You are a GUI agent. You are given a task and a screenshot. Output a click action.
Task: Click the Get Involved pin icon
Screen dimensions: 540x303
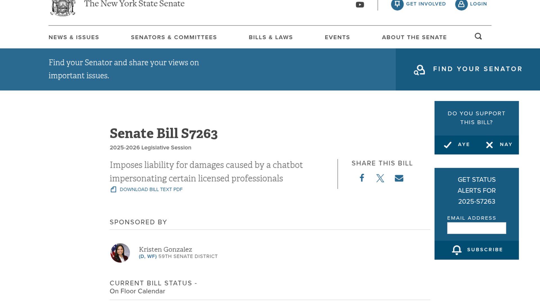tap(397, 4)
